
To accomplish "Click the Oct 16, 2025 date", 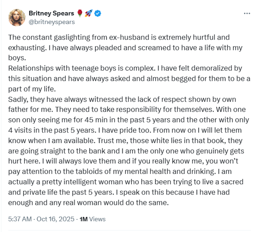I will tap(56, 219).
